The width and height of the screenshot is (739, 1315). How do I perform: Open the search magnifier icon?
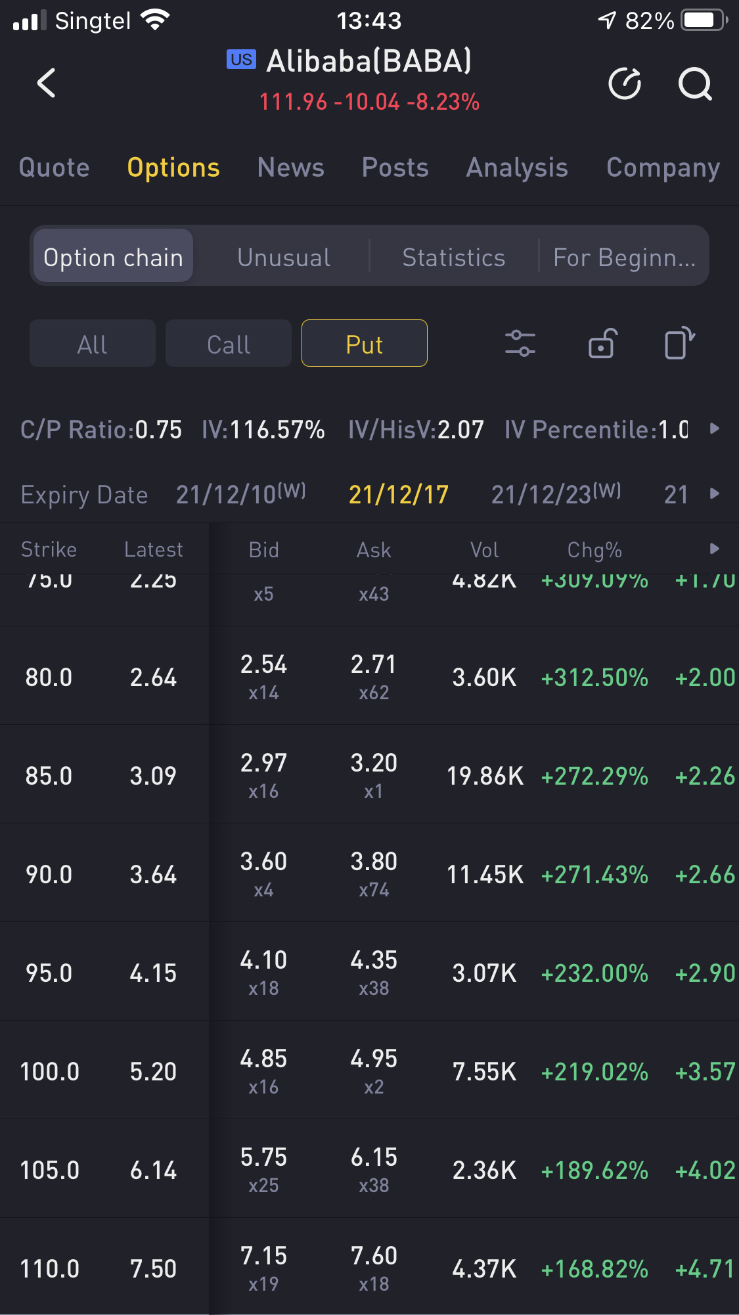[x=695, y=83]
